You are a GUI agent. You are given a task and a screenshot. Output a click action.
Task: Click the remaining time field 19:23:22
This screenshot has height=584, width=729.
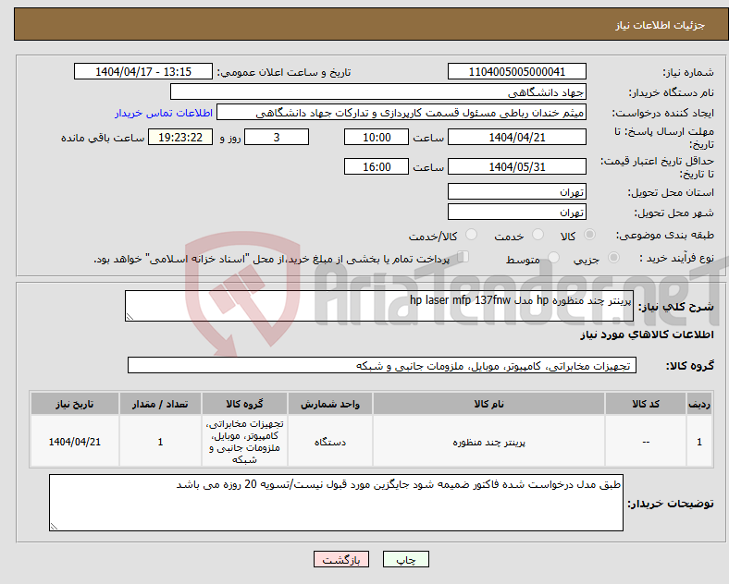pos(180,137)
